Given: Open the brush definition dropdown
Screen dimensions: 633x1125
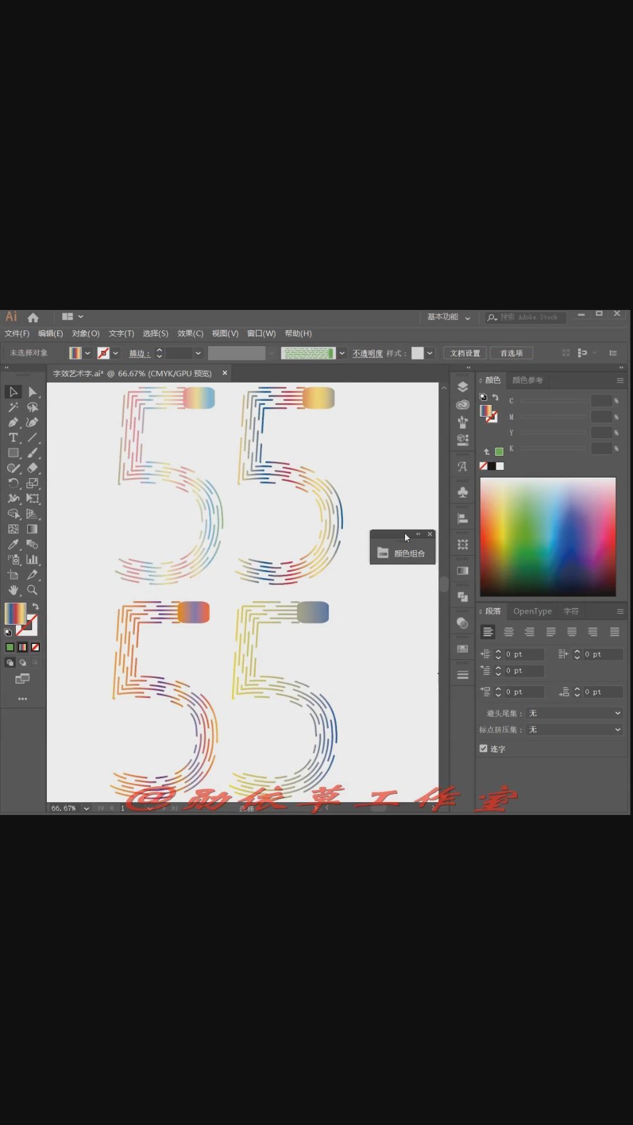Looking at the screenshot, I should (x=342, y=353).
